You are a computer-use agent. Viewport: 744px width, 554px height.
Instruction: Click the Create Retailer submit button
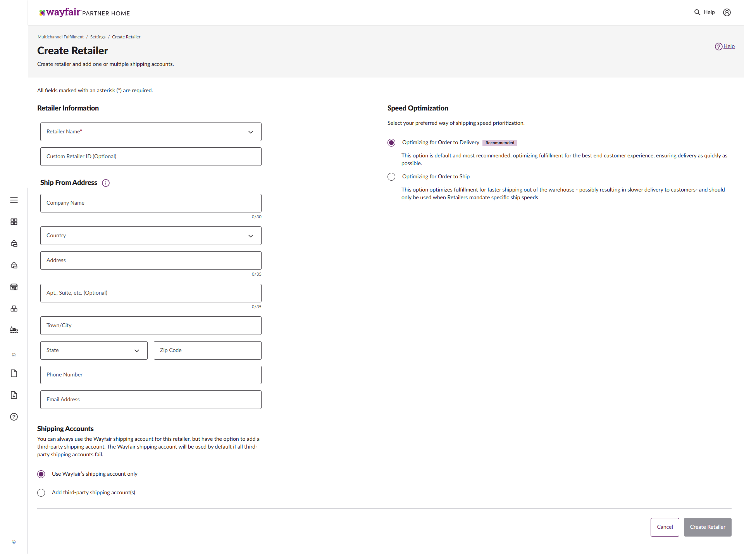(708, 527)
